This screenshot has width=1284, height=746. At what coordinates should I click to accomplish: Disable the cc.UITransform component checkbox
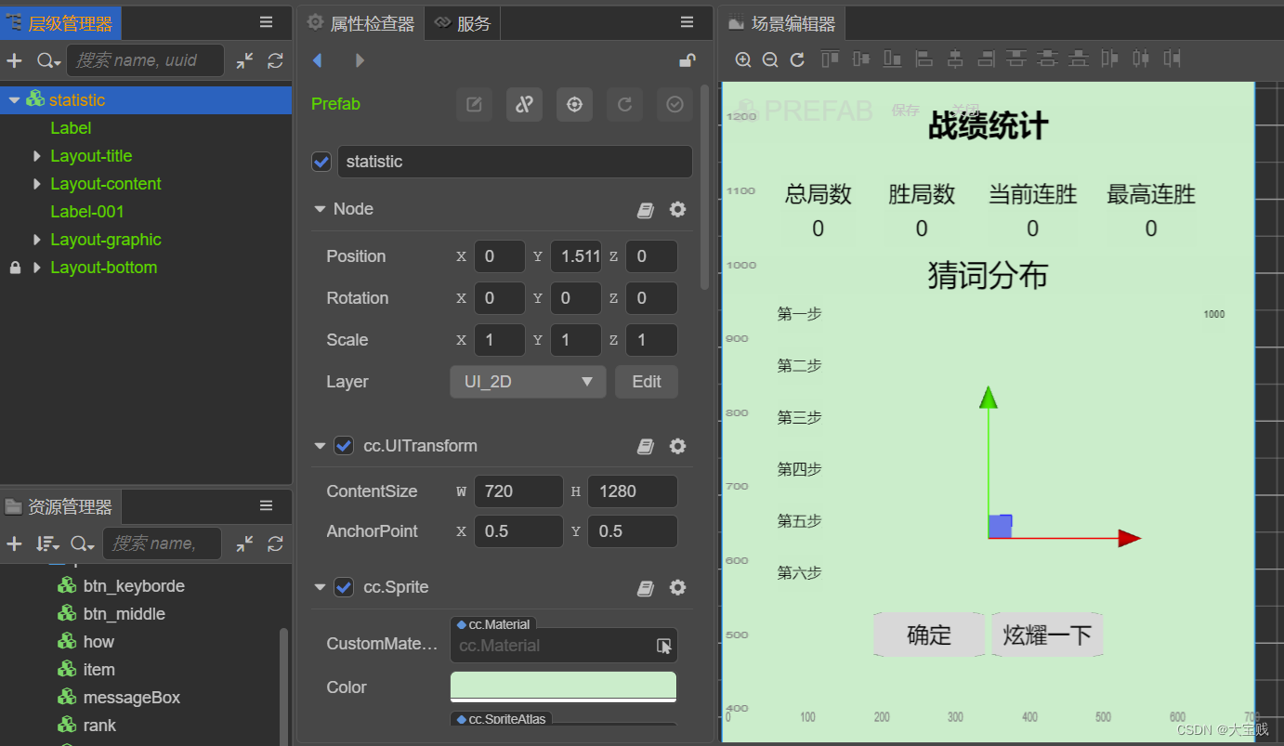344,446
